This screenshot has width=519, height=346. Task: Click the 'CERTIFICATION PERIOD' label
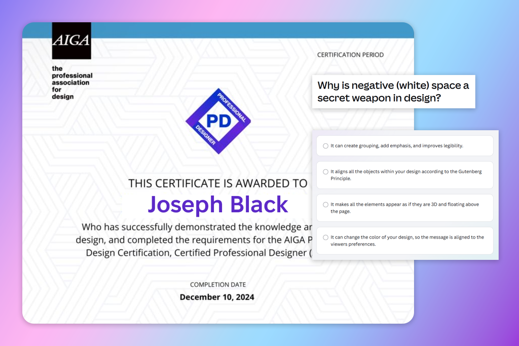(x=351, y=55)
